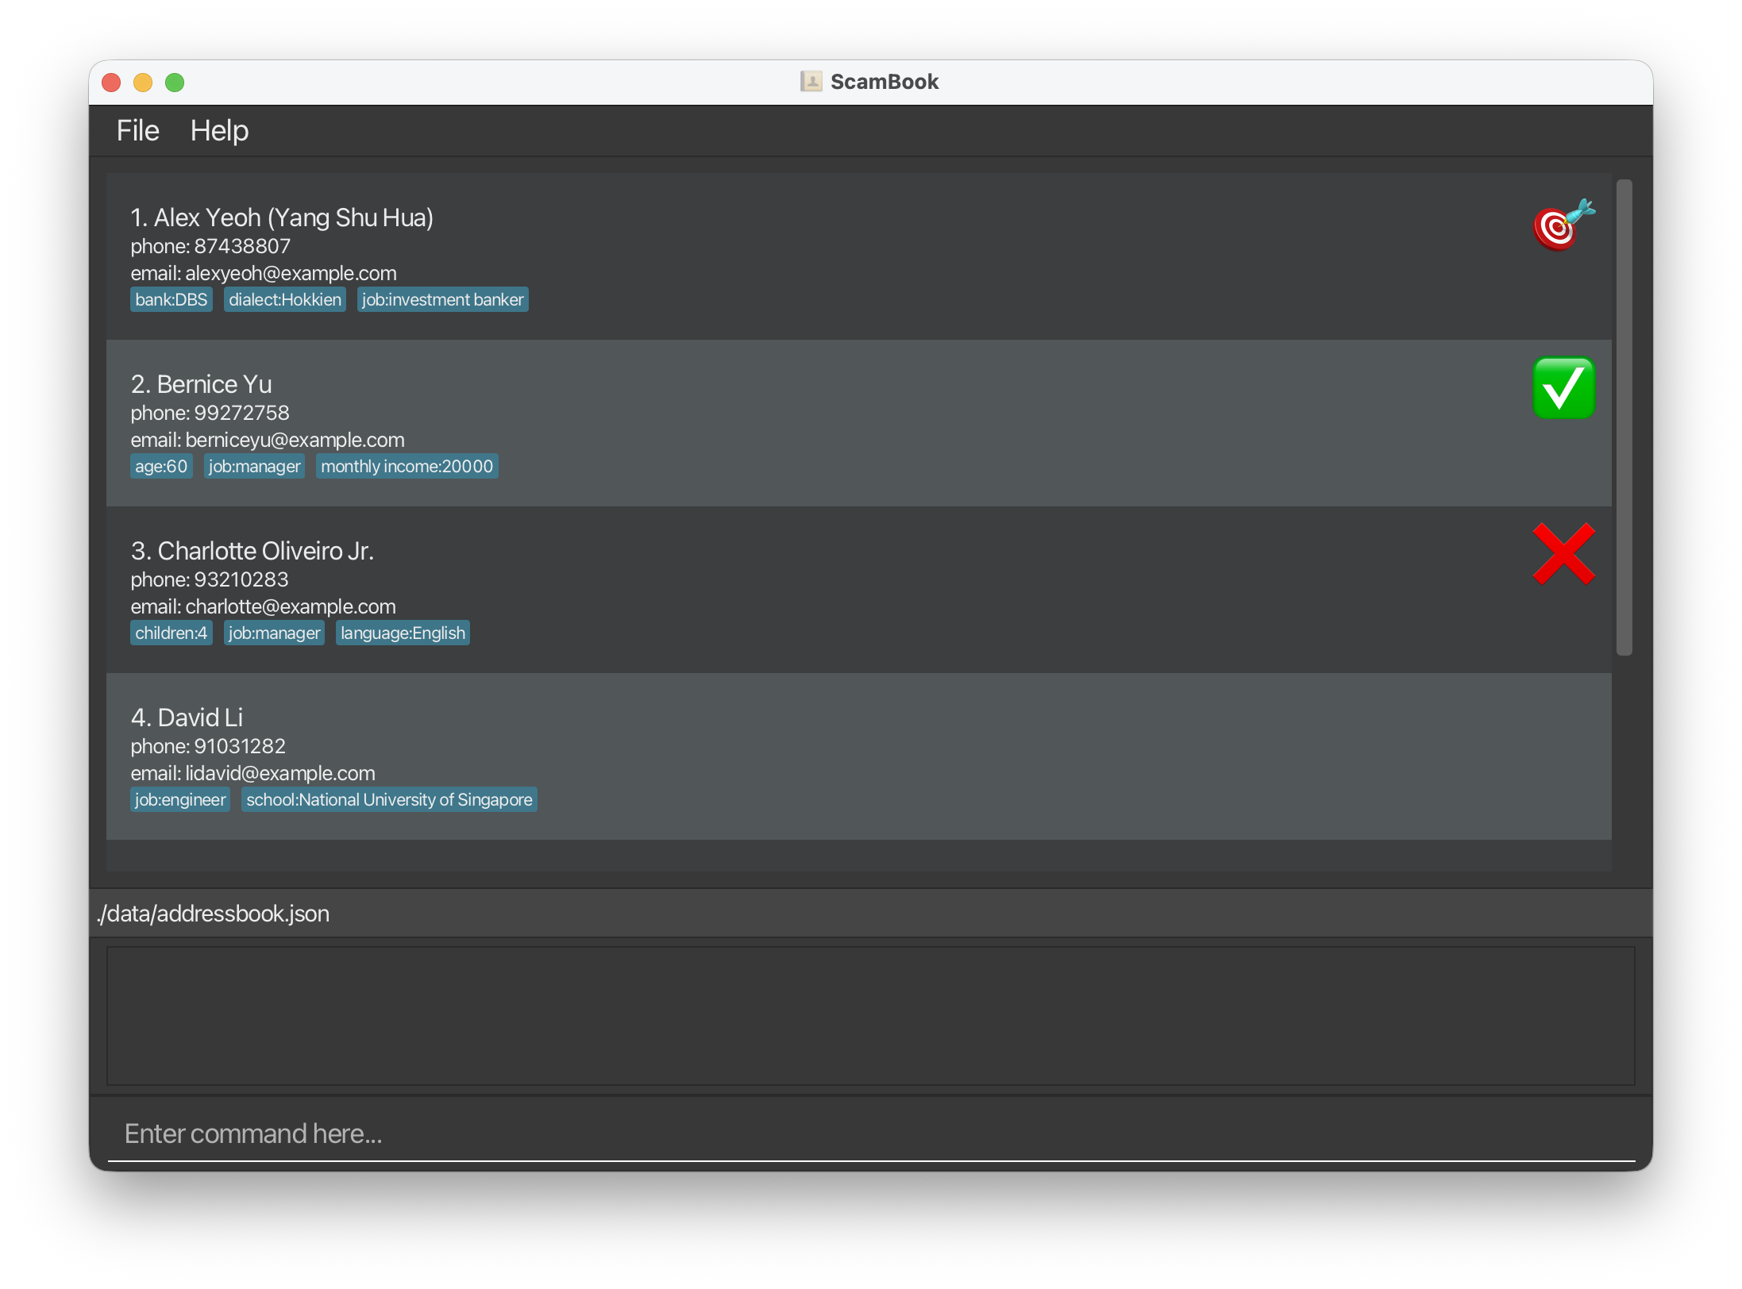Click the ScamBook title bar app icon
Screen dimensions: 1742x1289
pos(811,82)
